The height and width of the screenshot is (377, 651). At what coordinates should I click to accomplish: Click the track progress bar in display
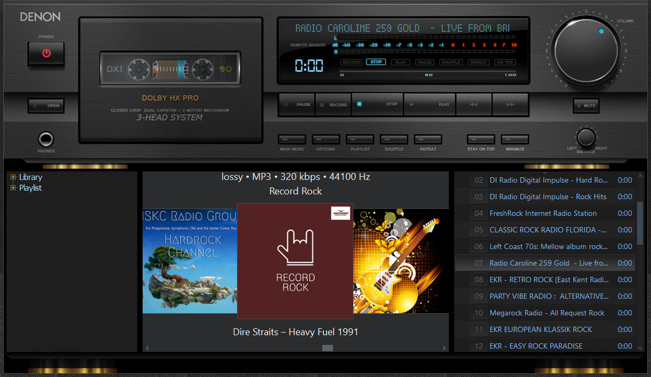[x=428, y=70]
